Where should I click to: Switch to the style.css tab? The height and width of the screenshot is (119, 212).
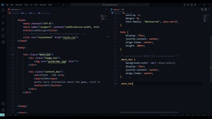click(x=117, y=10)
